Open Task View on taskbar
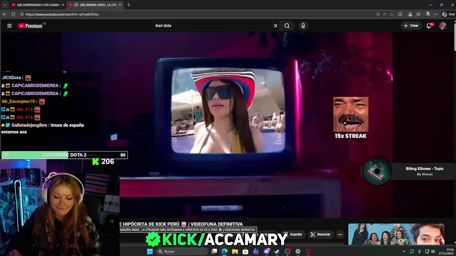Screen dimensions: 456x256 214,251
